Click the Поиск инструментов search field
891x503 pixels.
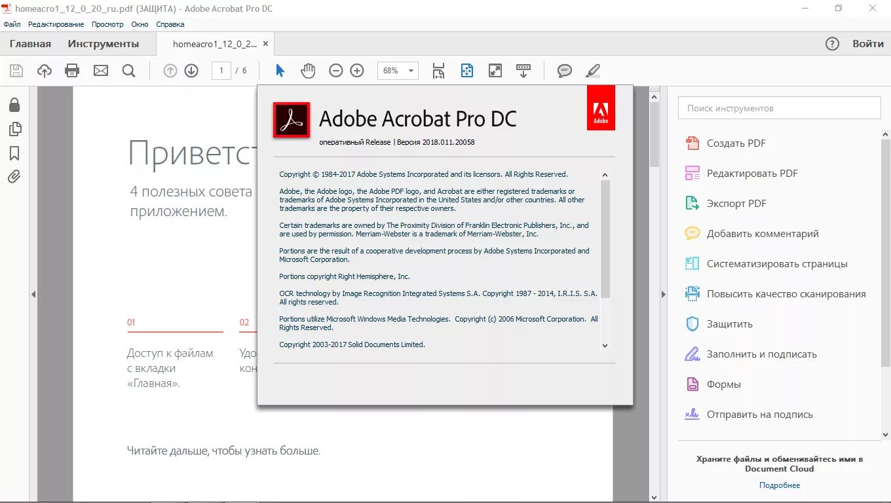[x=780, y=108]
